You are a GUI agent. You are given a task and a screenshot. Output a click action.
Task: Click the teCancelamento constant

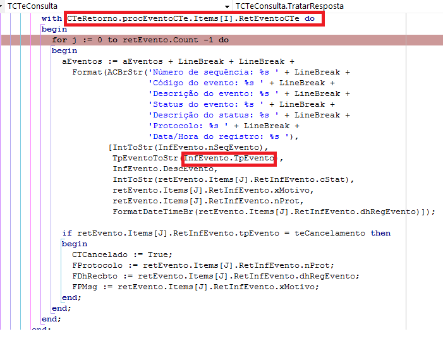click(330, 233)
